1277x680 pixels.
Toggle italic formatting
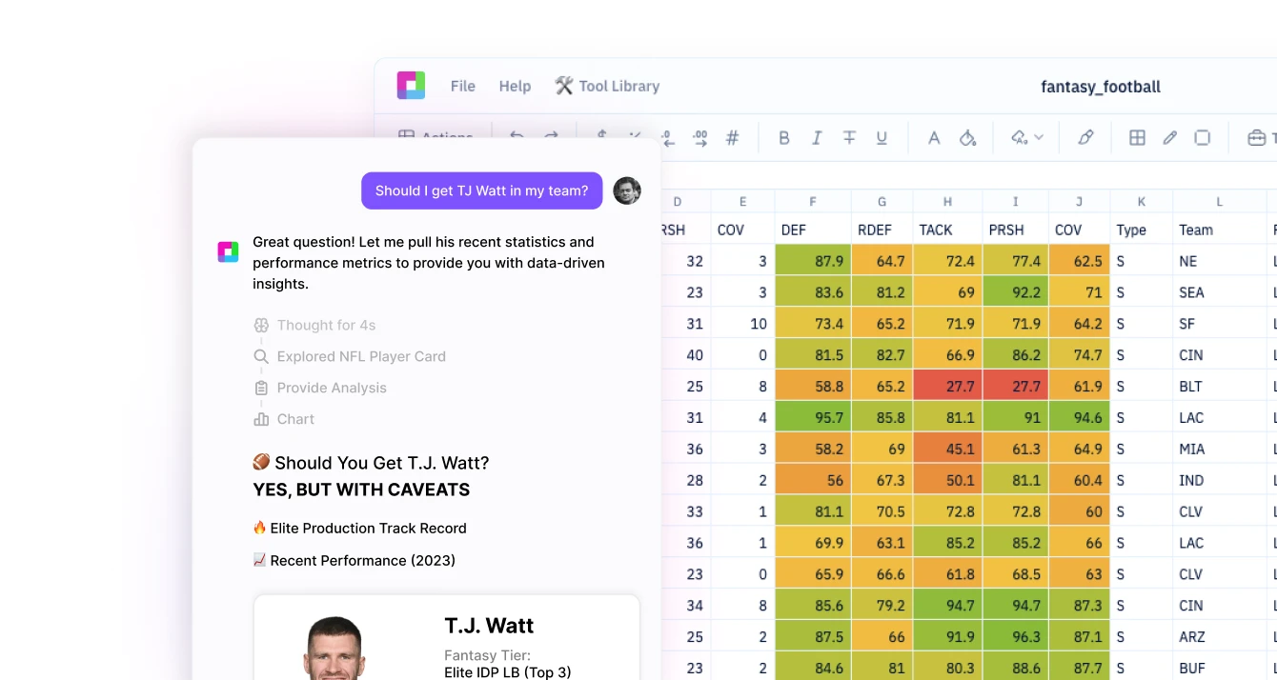[x=817, y=138]
